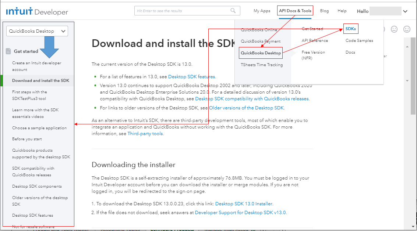Click the search input field

point(187,11)
